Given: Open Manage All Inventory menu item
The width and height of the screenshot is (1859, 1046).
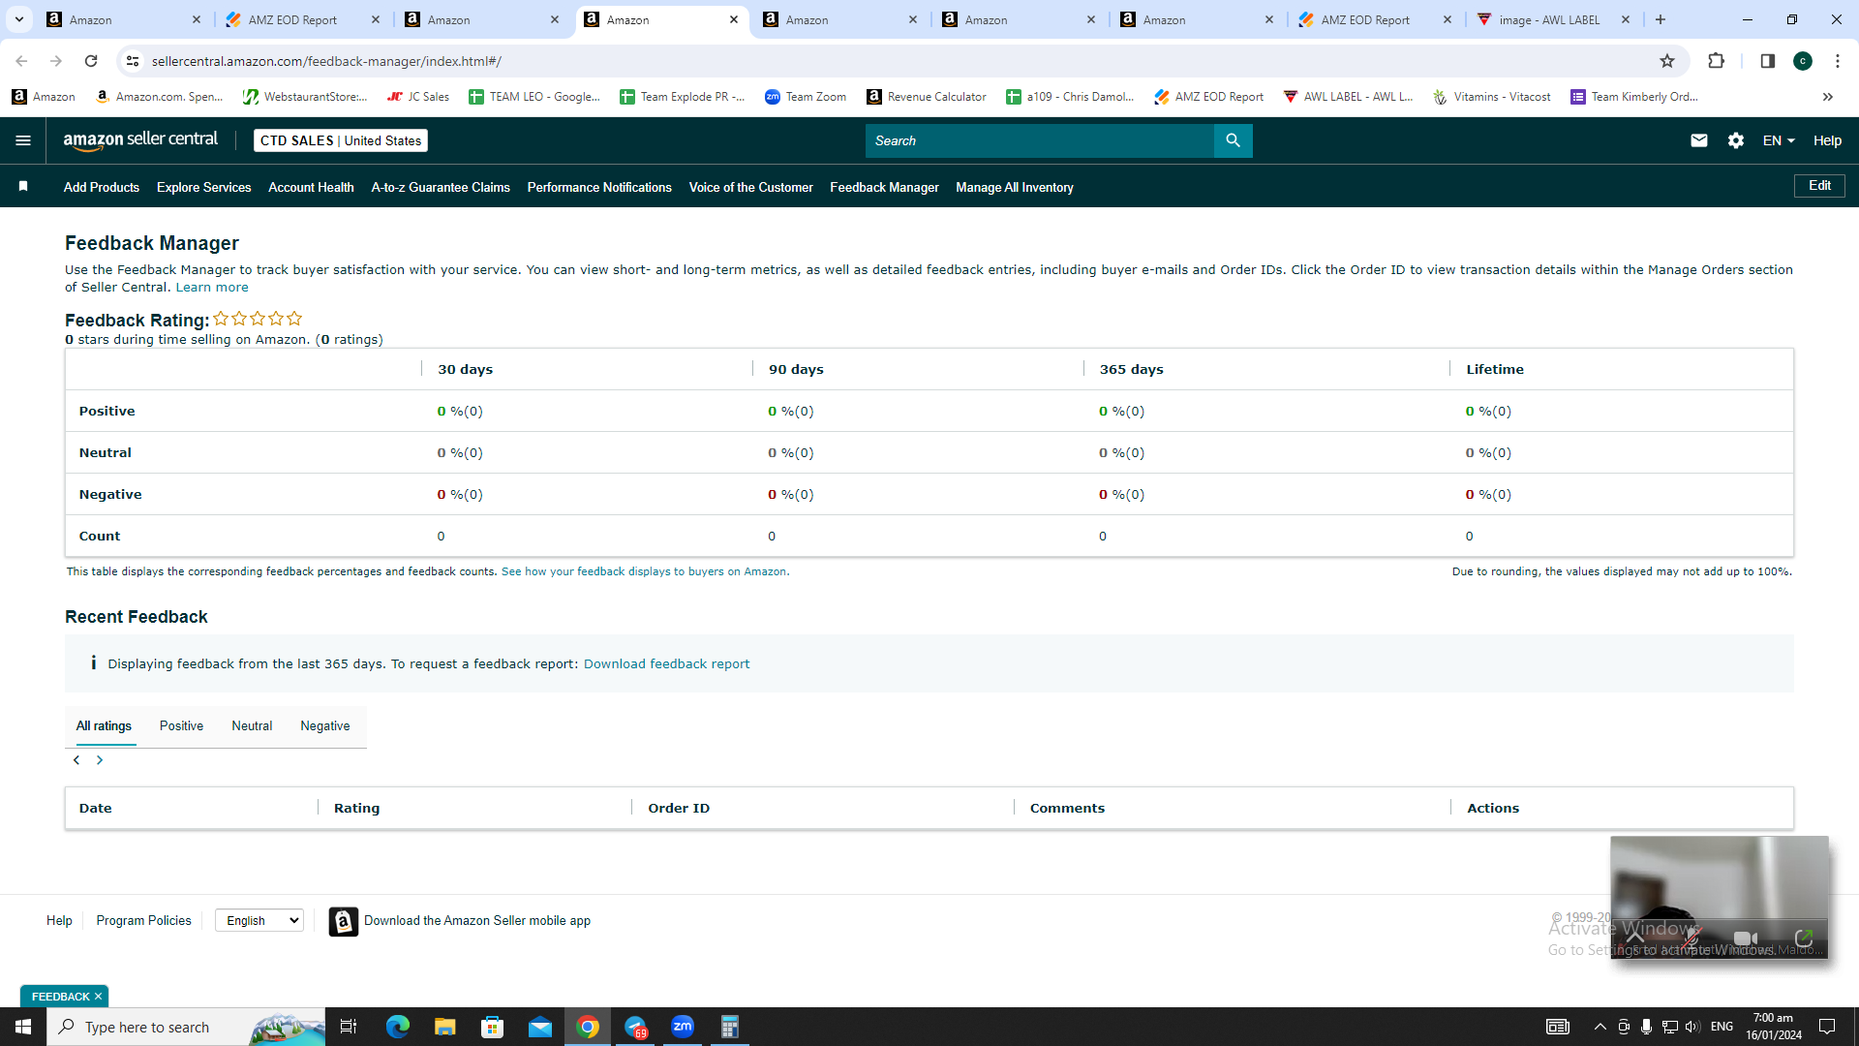Looking at the screenshot, I should coord(1015,187).
